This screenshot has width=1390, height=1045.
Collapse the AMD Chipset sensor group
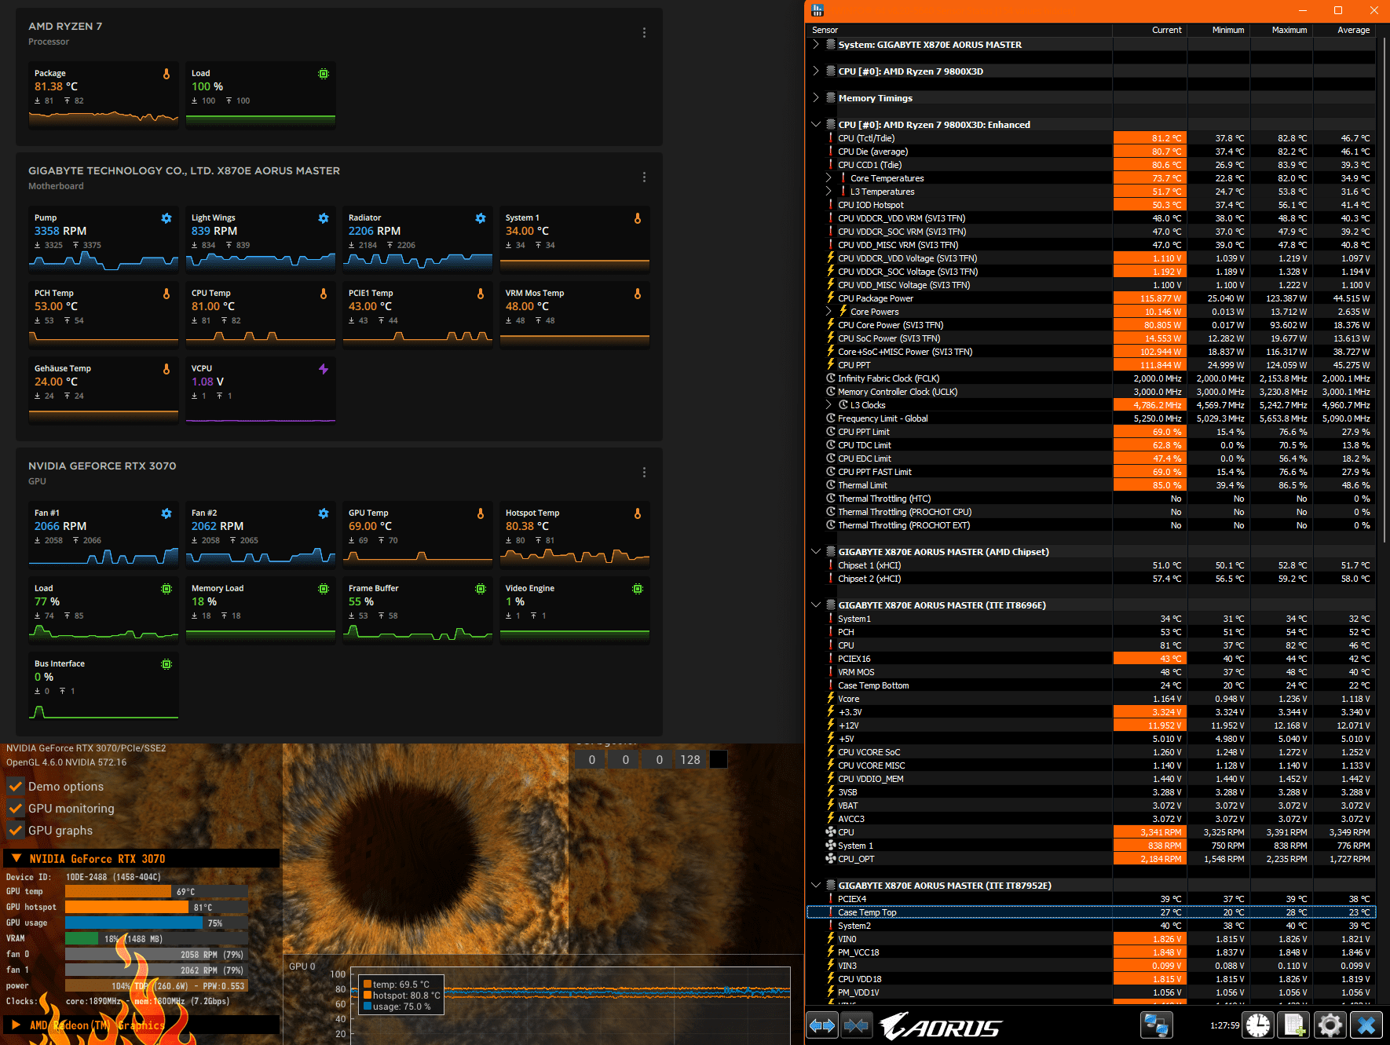[x=816, y=552]
